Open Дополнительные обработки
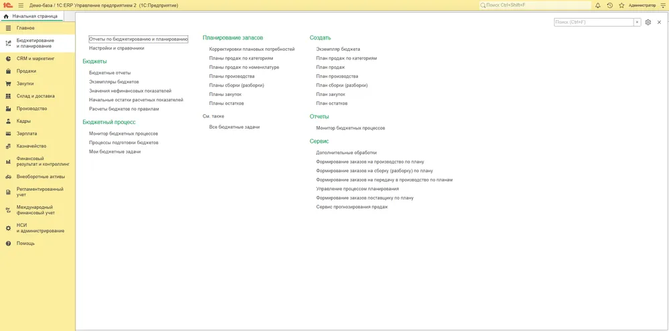The width and height of the screenshot is (669, 331). (x=346, y=153)
